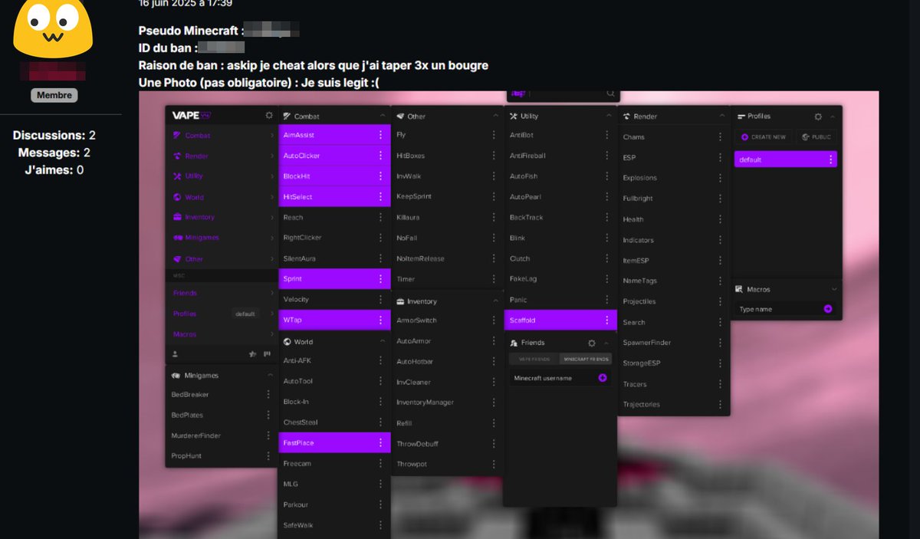Open Killaura options three-dot menu
This screenshot has width=920, height=539.
tap(494, 217)
